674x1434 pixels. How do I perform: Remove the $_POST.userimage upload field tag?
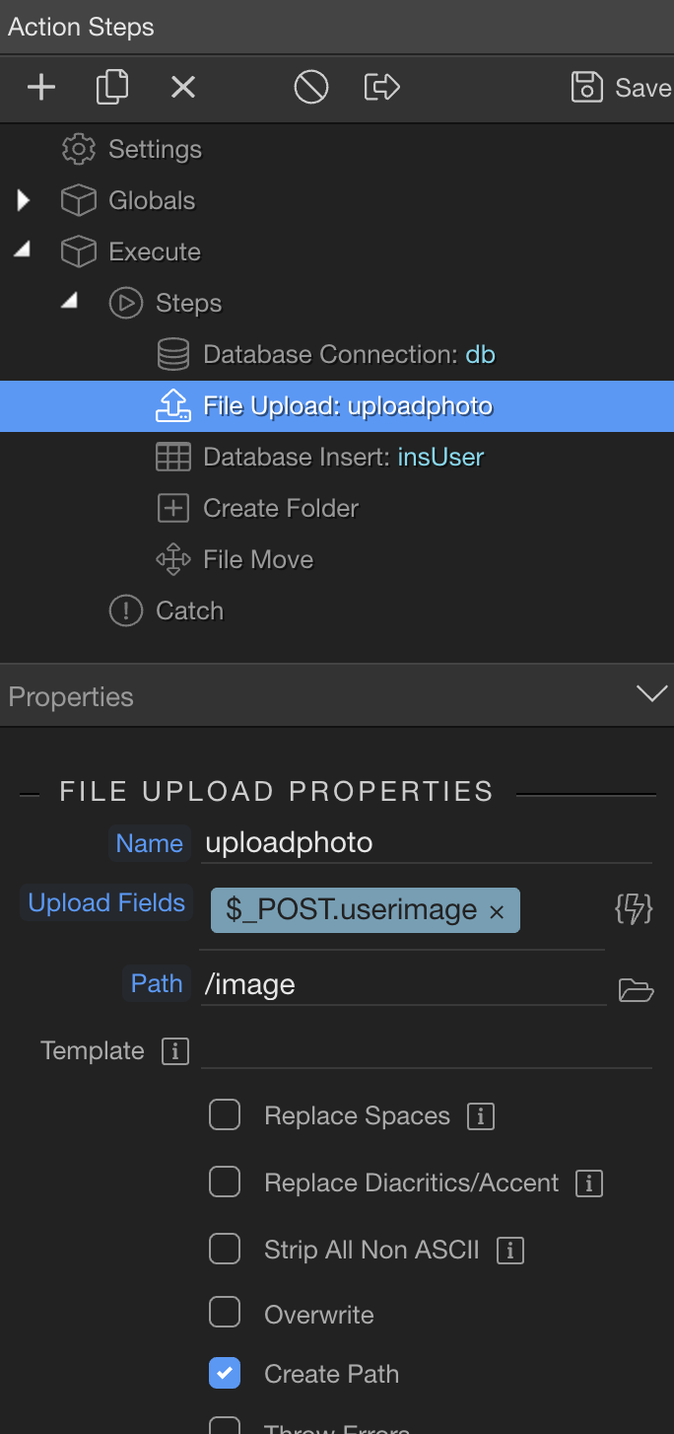coord(497,912)
